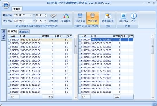Click the 传输数据 AB transfer icon
This screenshot has height=106, width=157.
tap(66, 18)
